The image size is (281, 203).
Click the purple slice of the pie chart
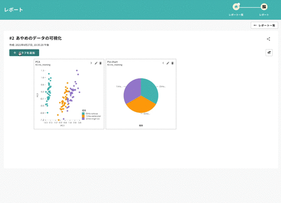[x=131, y=91]
